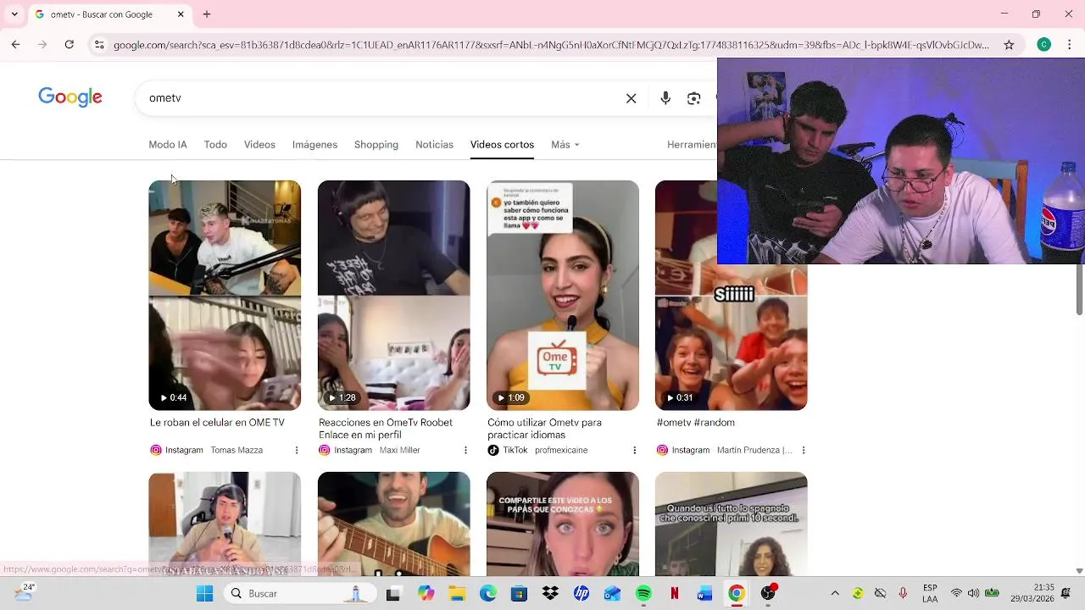Open more options for Martín Prudenza result
The height and width of the screenshot is (610, 1085).
click(803, 450)
